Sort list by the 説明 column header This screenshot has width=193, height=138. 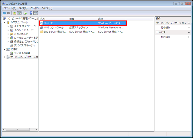tap(112, 19)
